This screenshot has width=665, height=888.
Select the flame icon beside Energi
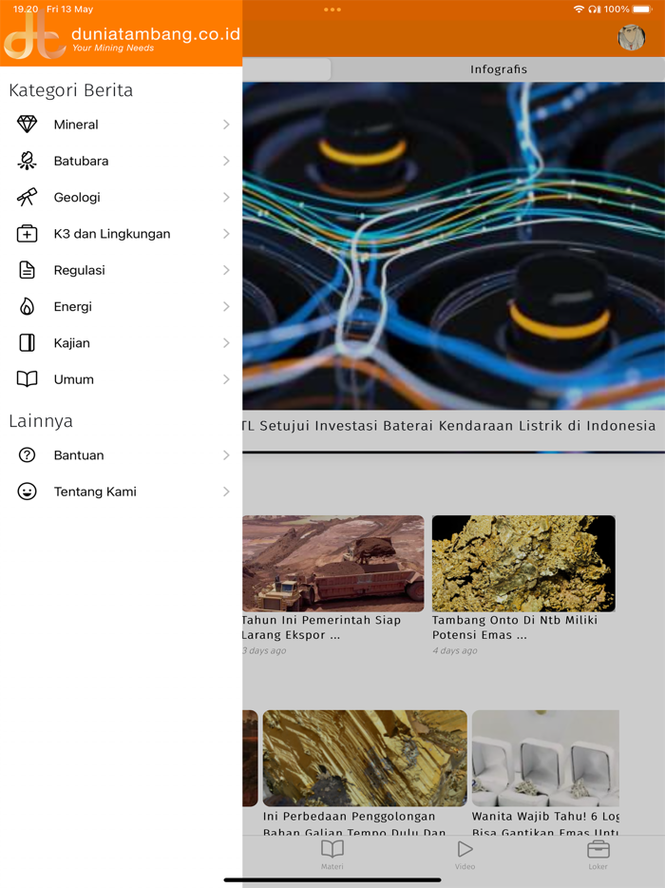point(27,306)
